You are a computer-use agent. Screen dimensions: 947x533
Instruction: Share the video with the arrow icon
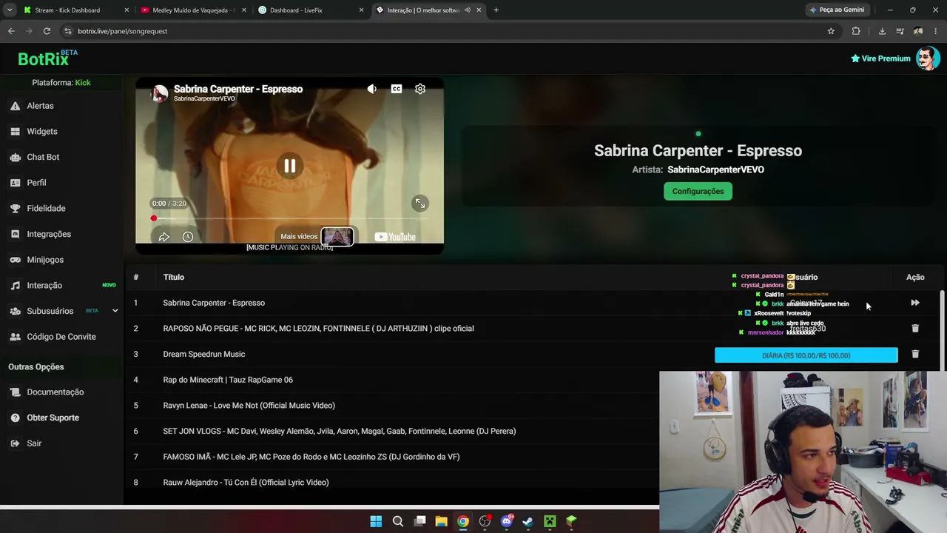pyautogui.click(x=164, y=237)
